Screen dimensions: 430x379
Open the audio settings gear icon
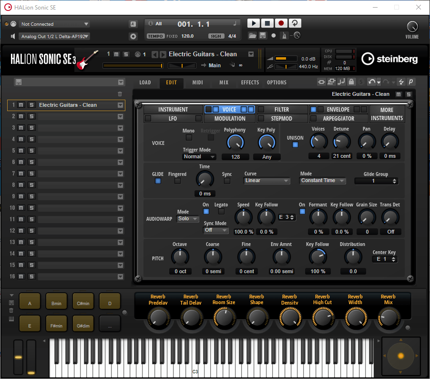coord(133,36)
